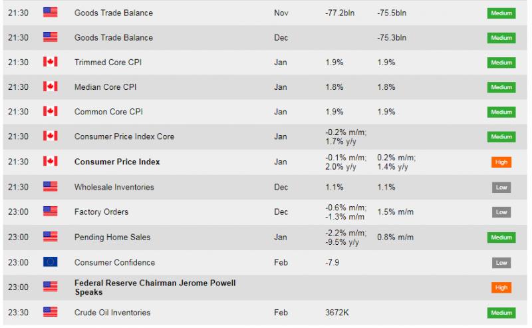Click the US flag beside Factory Orders
The image size is (532, 328).
(51, 212)
